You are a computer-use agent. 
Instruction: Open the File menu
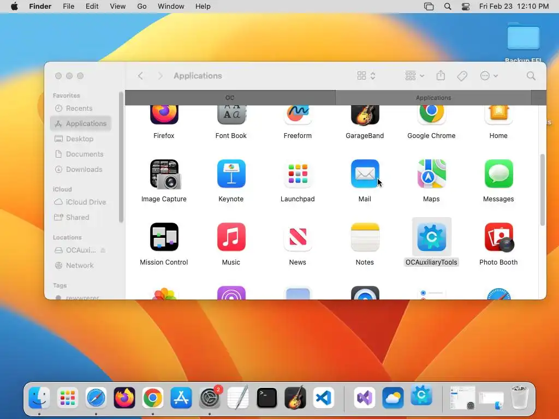click(68, 7)
